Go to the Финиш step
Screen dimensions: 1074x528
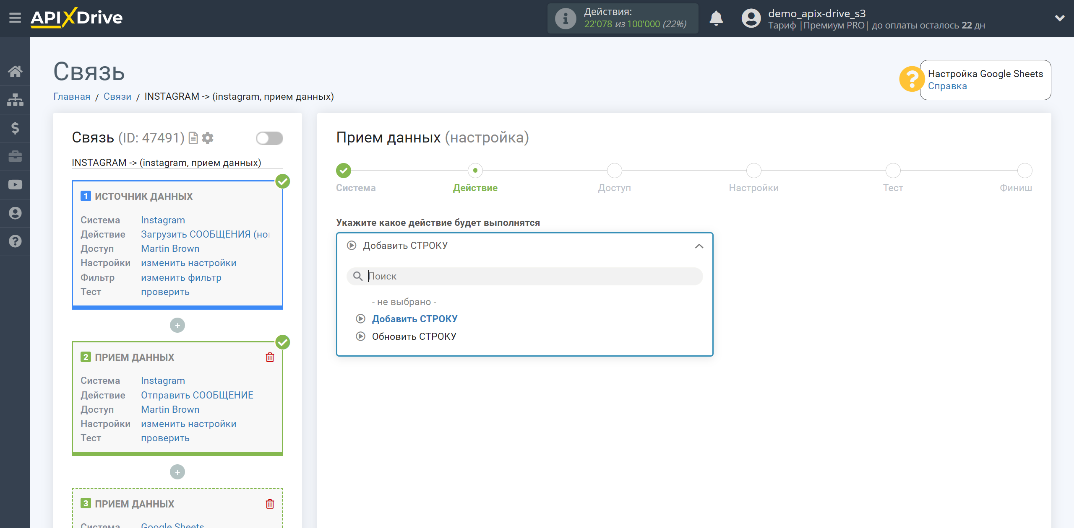[x=1025, y=171]
